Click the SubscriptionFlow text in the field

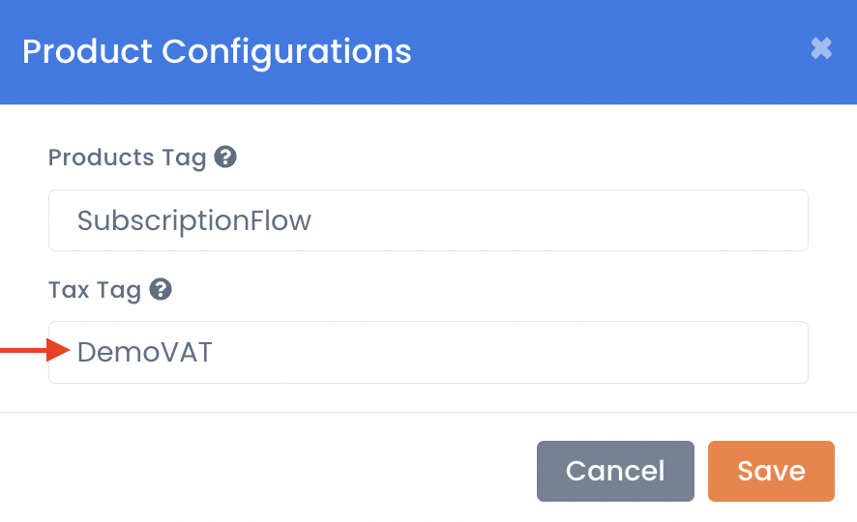click(x=194, y=221)
